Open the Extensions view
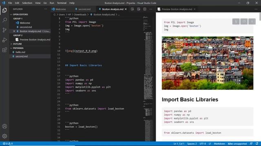This screenshot has height=146, width=261. click(x=4, y=50)
